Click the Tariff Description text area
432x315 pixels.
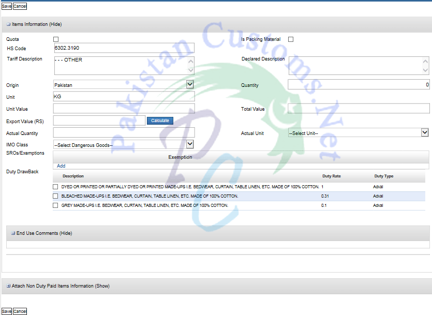pos(124,66)
